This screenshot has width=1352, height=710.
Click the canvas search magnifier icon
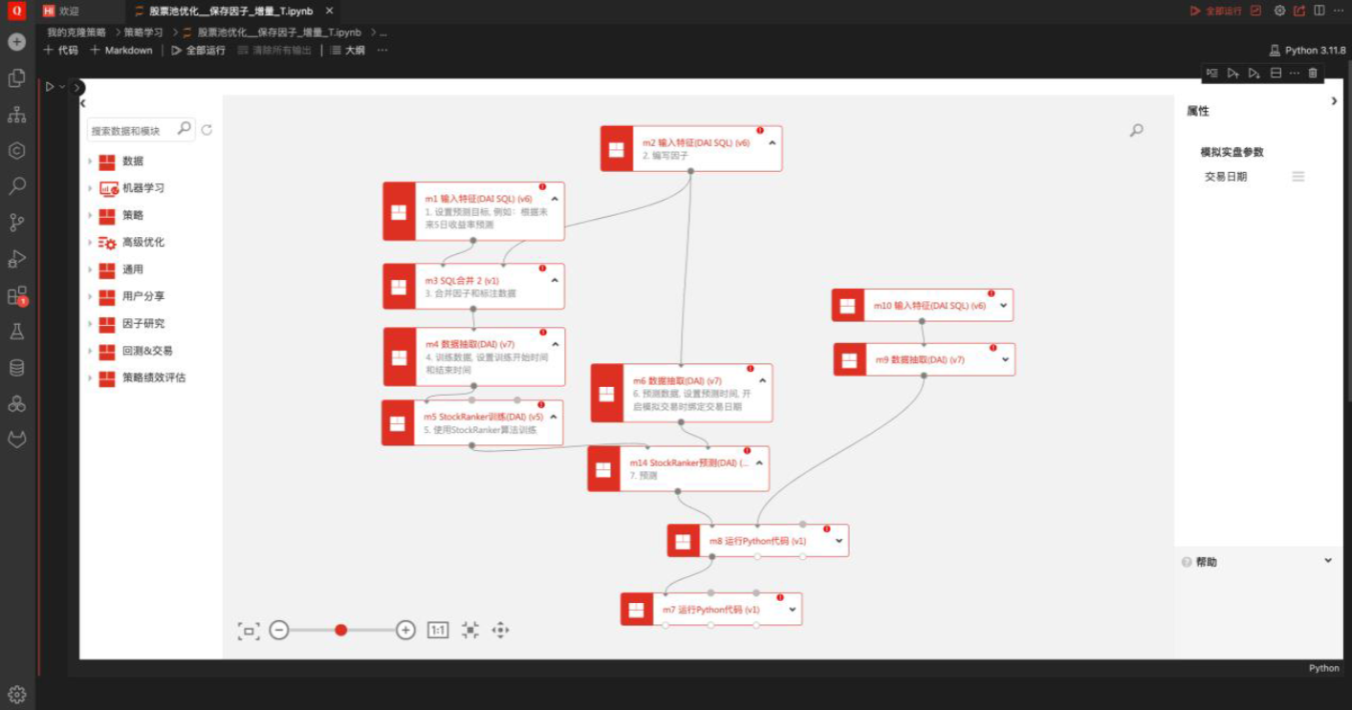click(x=1136, y=130)
